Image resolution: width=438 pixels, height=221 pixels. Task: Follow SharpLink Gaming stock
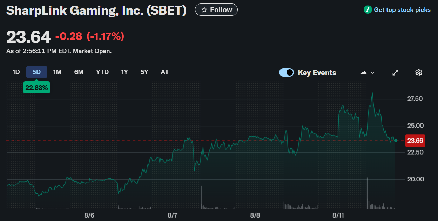(216, 10)
